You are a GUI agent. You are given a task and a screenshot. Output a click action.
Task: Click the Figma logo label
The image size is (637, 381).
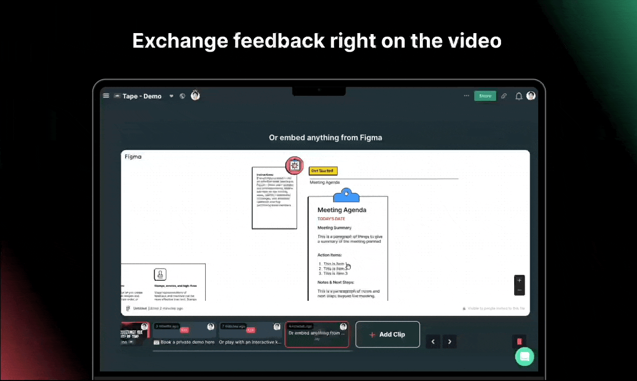tap(133, 157)
